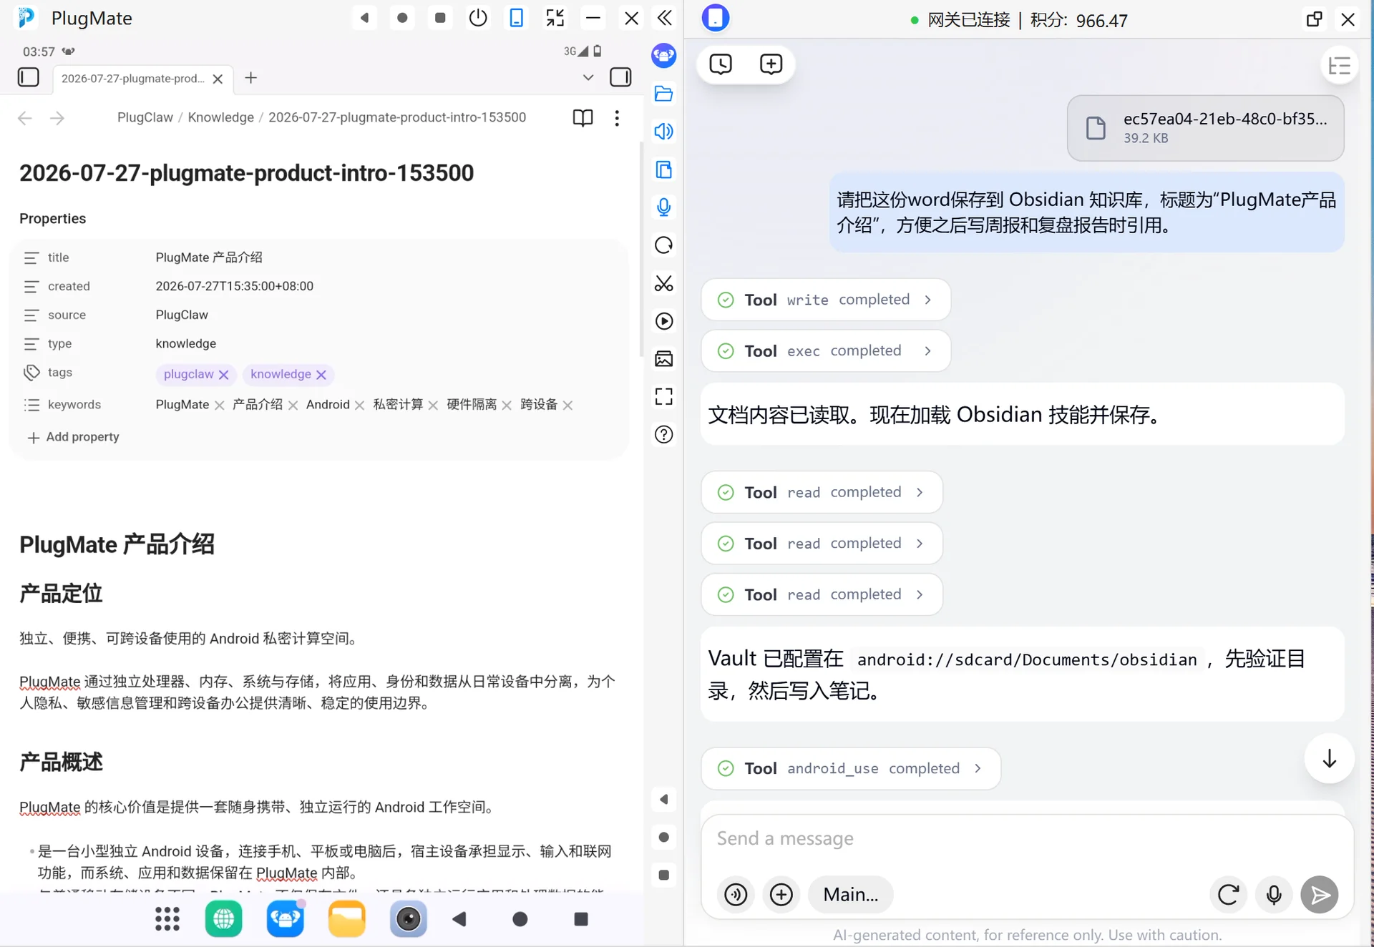Open the robot assistant icon in sidebar

click(664, 56)
